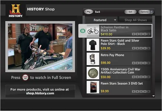Image resolution: width=162 pixels, height=111 pixels.
Task: Click '150th Anniversary Civil War Artifact' title
Action: (120, 71)
